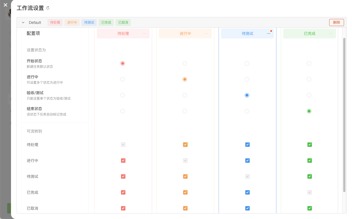The width and height of the screenshot is (352, 219).
Task: Open the more-options dots on 已完成 column
Action: pos(331,33)
